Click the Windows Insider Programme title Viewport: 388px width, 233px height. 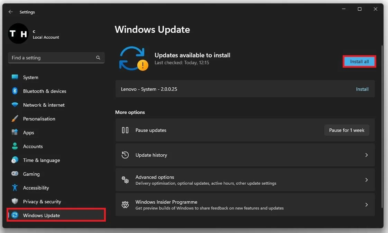click(166, 202)
